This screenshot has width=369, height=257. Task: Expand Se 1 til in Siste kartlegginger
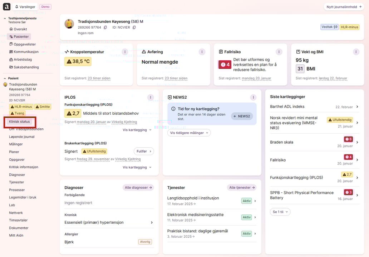tap(280, 212)
